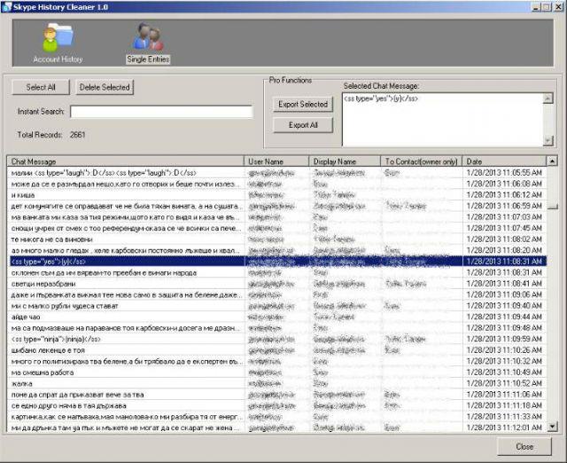Sort by To Contact(owner only) column header

tap(421, 161)
